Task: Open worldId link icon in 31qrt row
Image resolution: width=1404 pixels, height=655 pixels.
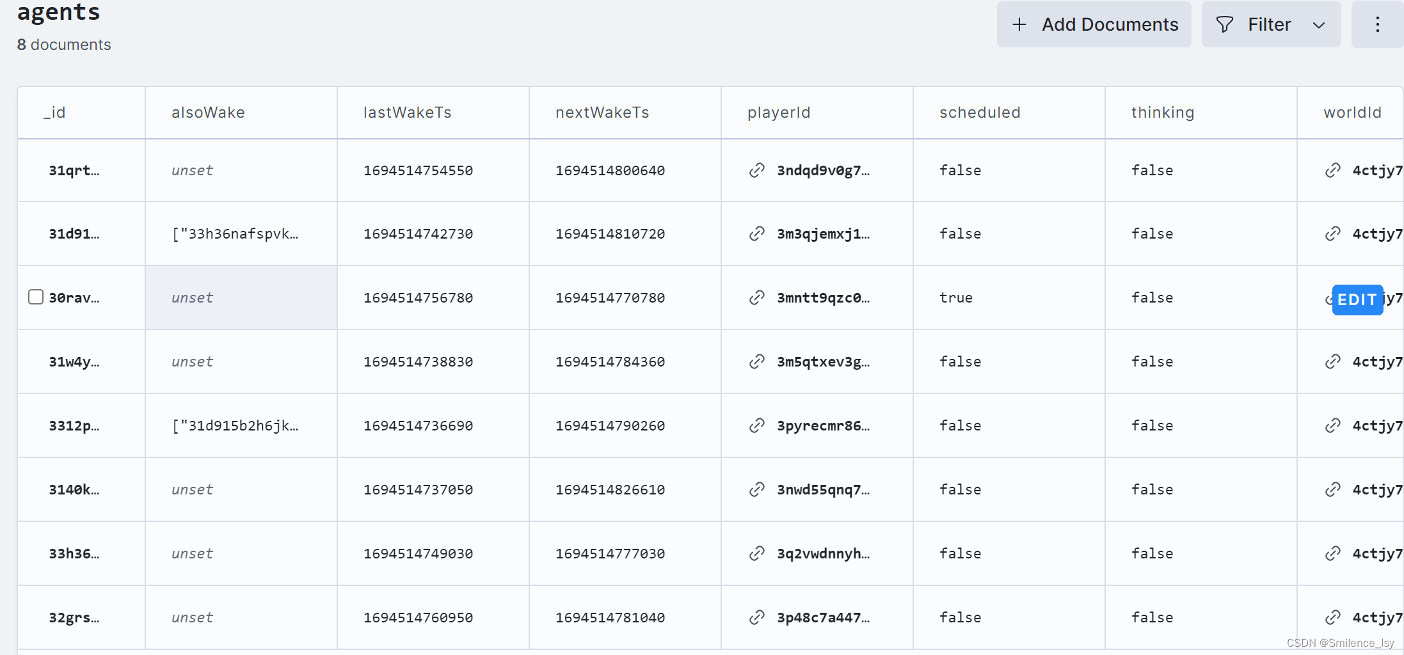Action: tap(1333, 170)
